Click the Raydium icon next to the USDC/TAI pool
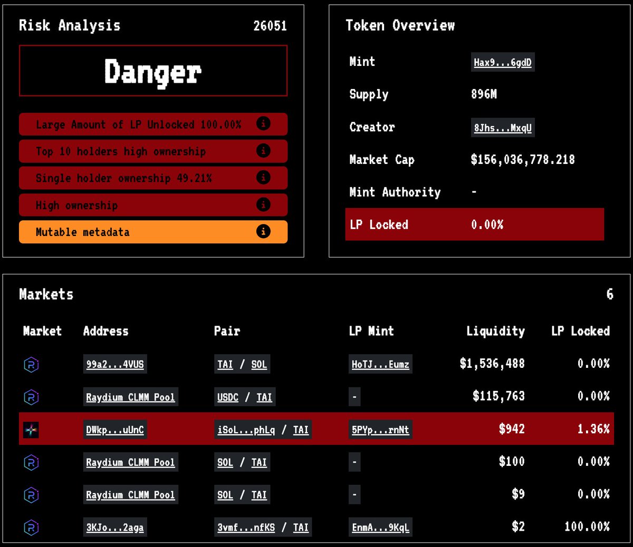The height and width of the screenshot is (547, 633). click(31, 397)
